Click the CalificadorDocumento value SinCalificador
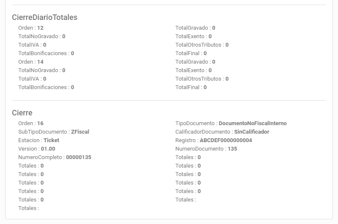 [x=252, y=132]
